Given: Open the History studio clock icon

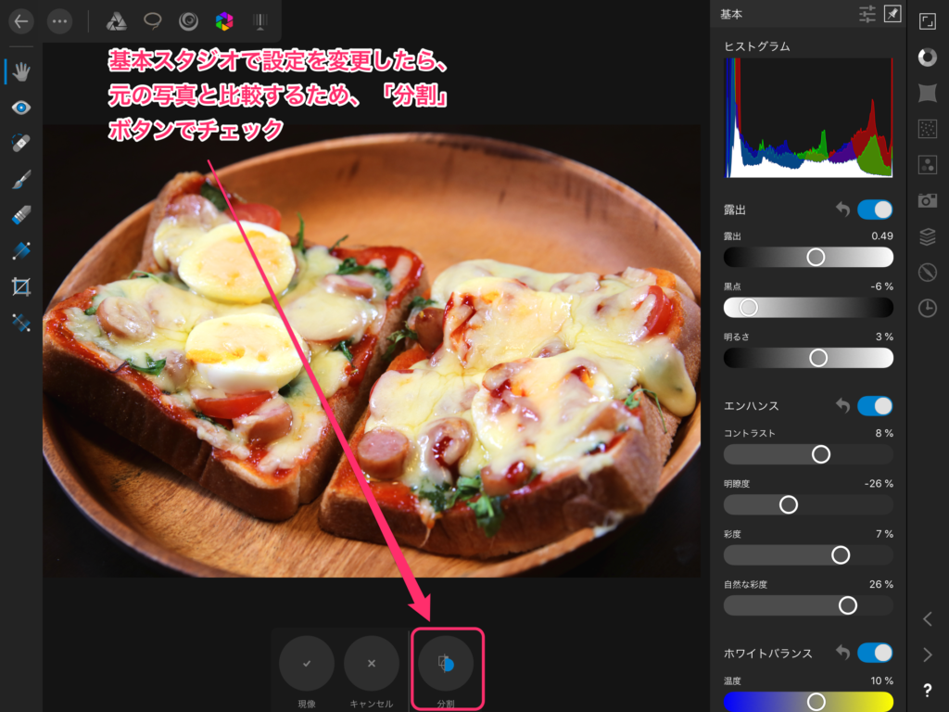Looking at the screenshot, I should click(927, 308).
